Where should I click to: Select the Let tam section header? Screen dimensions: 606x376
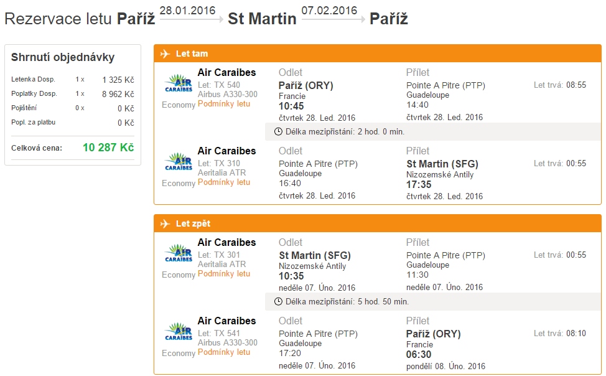[378, 54]
